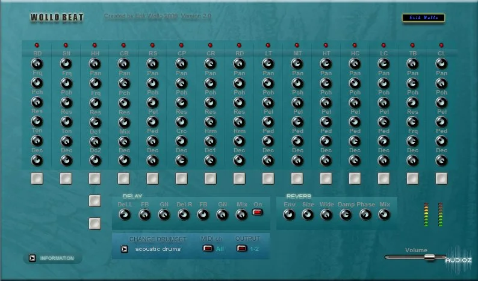The image size is (478, 281).
Task: Click the 'acoustic drums' drumset name
Action: coord(158,249)
